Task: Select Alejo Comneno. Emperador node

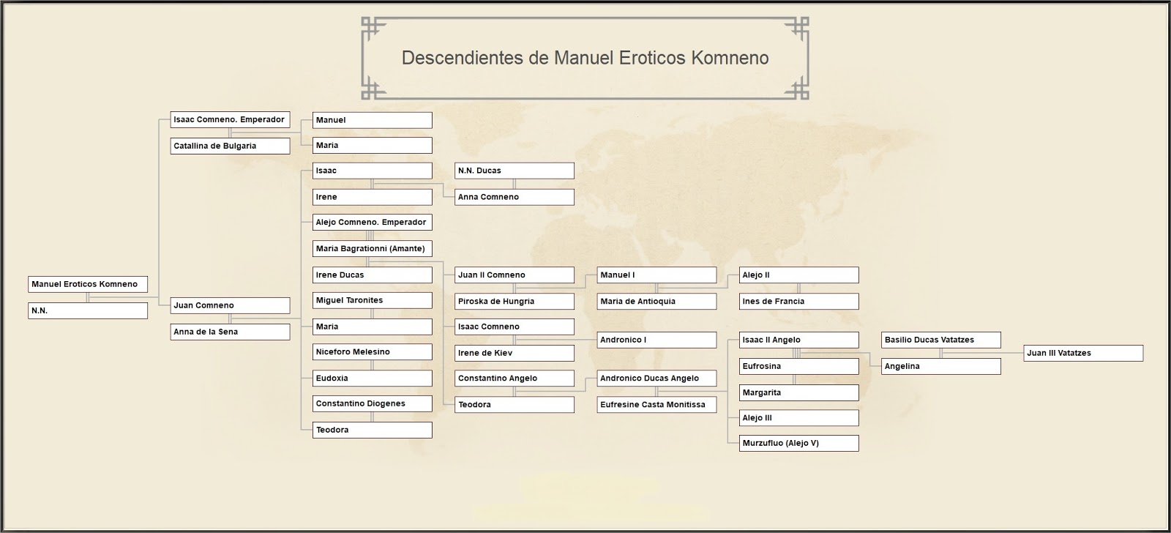Action: pyautogui.click(x=373, y=222)
